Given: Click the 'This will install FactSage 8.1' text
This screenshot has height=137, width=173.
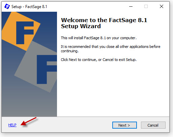Looking at the screenshot, I should coord(98,38).
